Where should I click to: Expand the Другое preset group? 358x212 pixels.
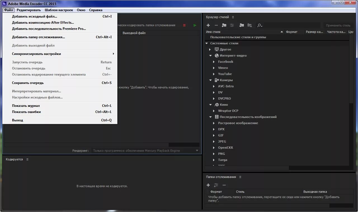(210, 49)
